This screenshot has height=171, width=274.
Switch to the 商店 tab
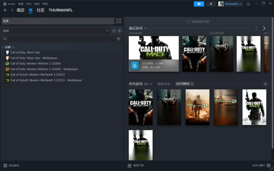tap(21, 10)
